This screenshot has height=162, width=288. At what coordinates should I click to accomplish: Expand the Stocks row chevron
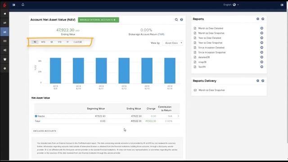[178, 116]
